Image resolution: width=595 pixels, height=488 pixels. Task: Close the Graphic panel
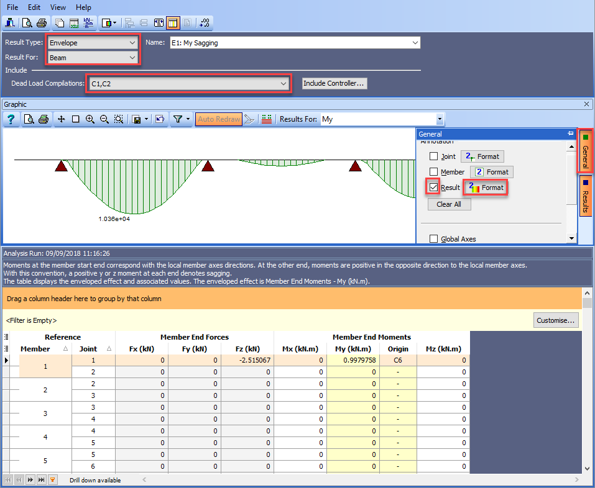click(587, 104)
